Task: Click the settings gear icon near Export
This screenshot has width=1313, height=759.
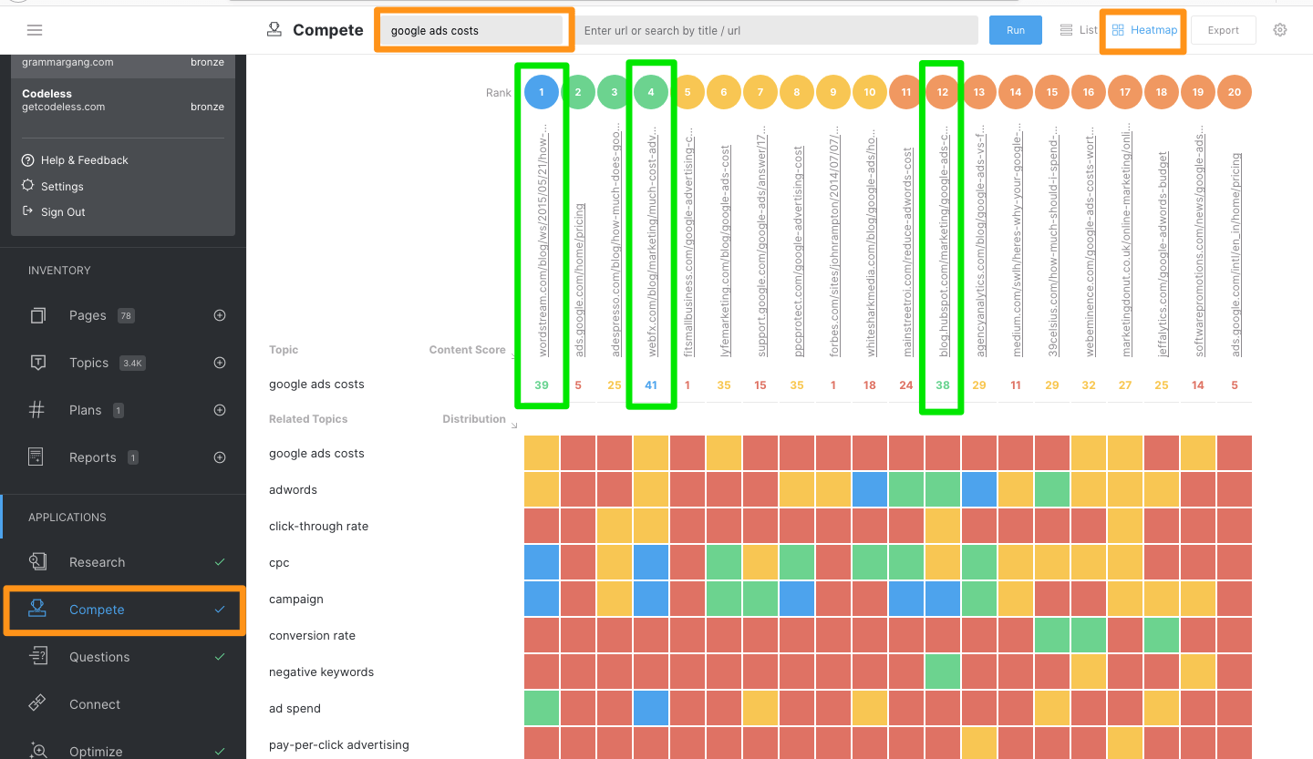Action: click(1280, 30)
